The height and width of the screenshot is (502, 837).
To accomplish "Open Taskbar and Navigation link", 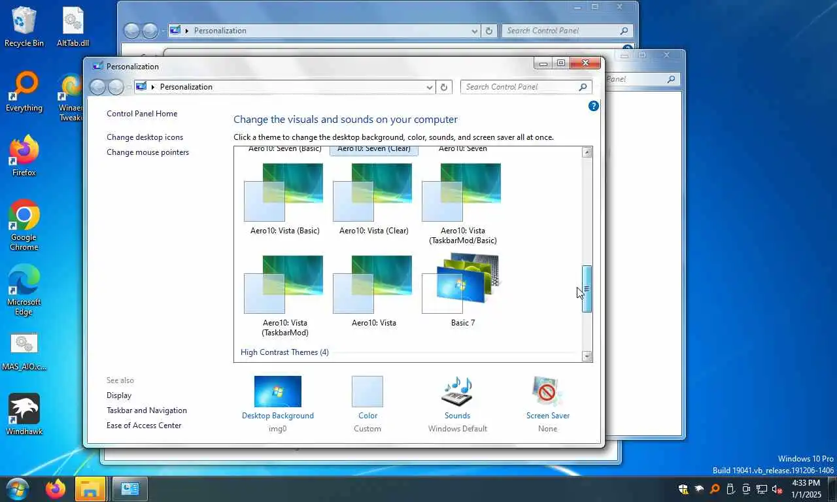I will (x=146, y=410).
